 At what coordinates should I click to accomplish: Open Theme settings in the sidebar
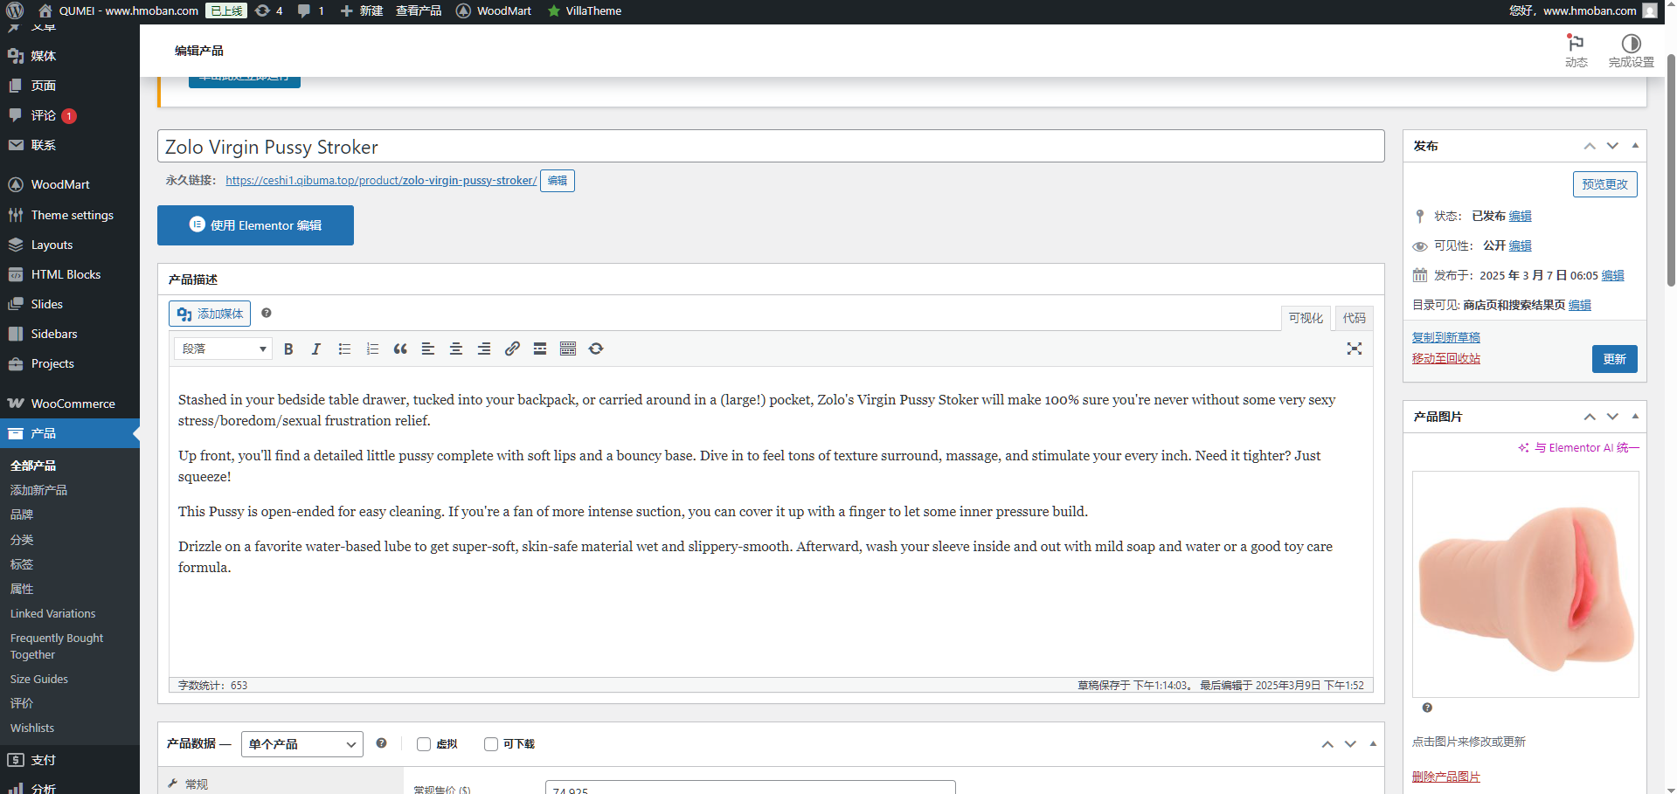pyautogui.click(x=70, y=215)
